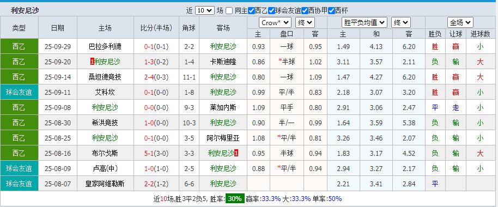Image resolution: width=498 pixels, height=207 pixels.
Task: Open the 终 dropdown beside 胜平负均值
Action: click(x=401, y=22)
